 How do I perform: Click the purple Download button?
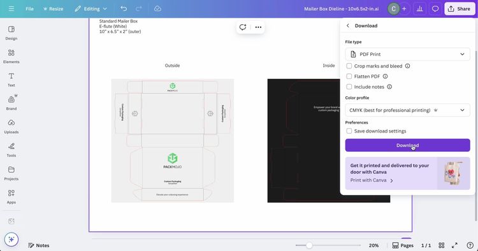pyautogui.click(x=407, y=145)
